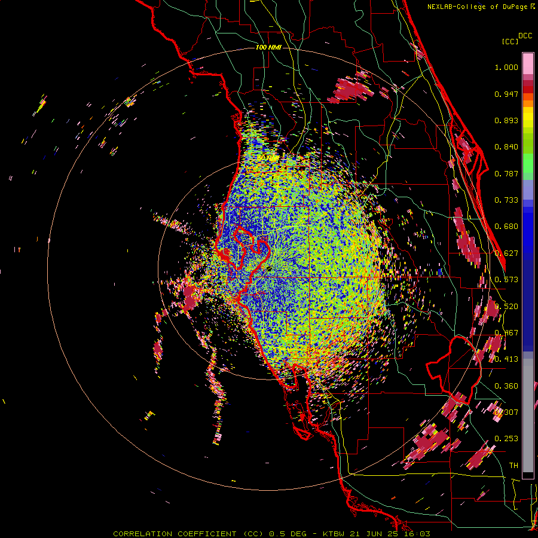The width and height of the screenshot is (538, 538).
Task: Select the 1.000 scale value
Action: [x=506, y=67]
